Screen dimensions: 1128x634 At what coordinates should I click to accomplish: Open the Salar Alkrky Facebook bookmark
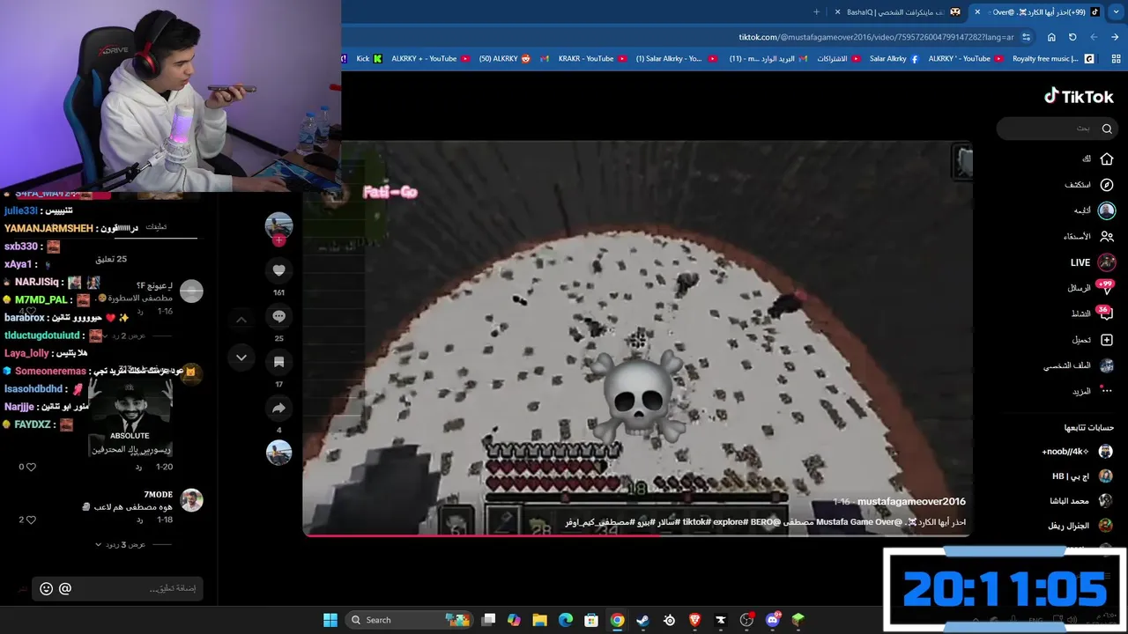[x=894, y=59]
